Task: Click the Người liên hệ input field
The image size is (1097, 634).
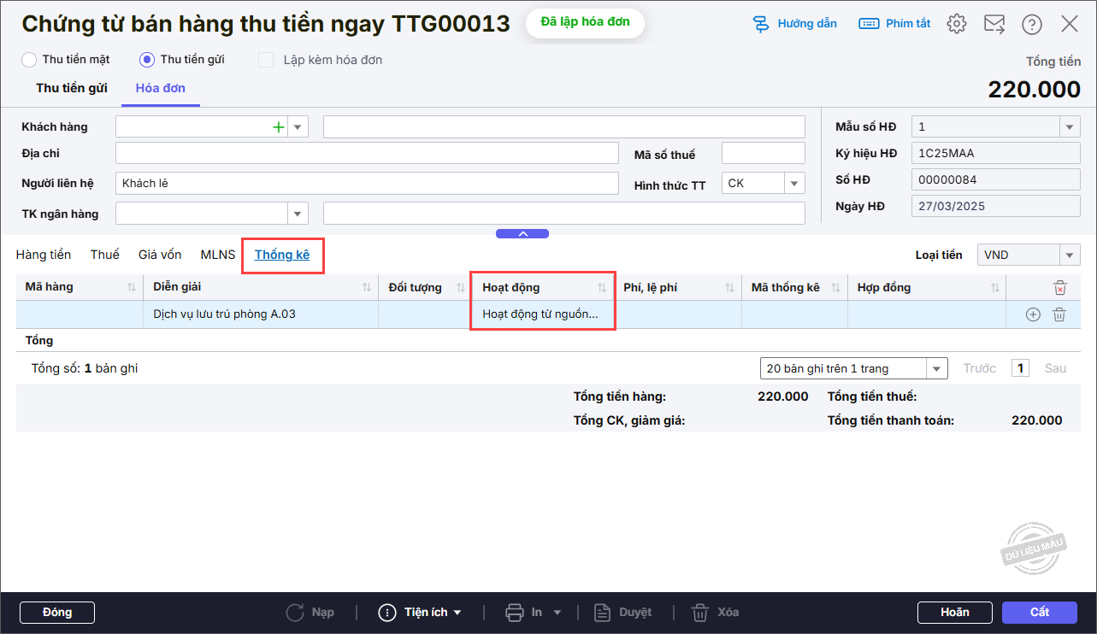Action: 366,184
